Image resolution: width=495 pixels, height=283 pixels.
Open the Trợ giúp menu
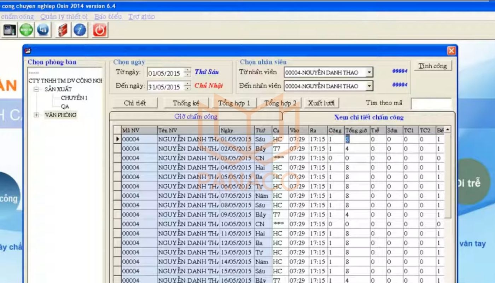pyautogui.click(x=141, y=17)
